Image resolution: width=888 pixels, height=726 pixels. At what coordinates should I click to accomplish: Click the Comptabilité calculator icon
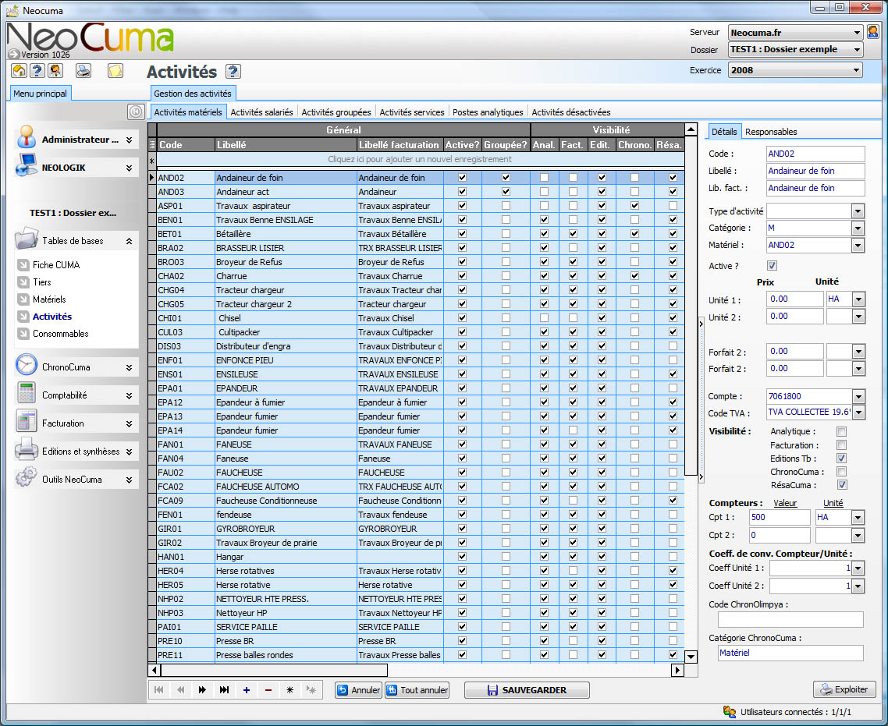27,393
